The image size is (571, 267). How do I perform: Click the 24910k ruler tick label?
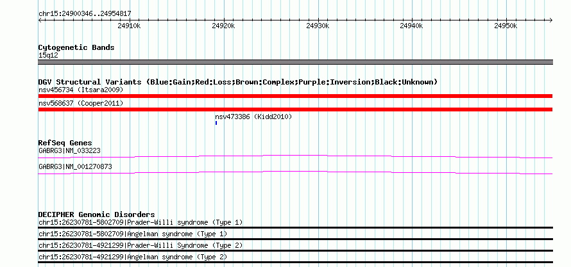pos(129,26)
